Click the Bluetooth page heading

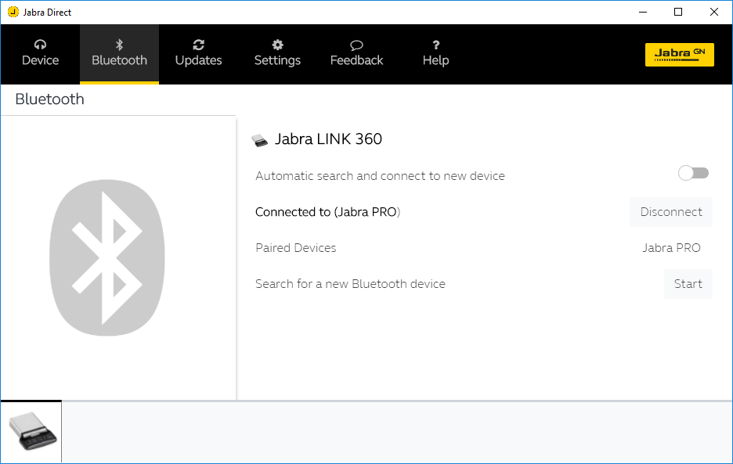pyautogui.click(x=49, y=99)
